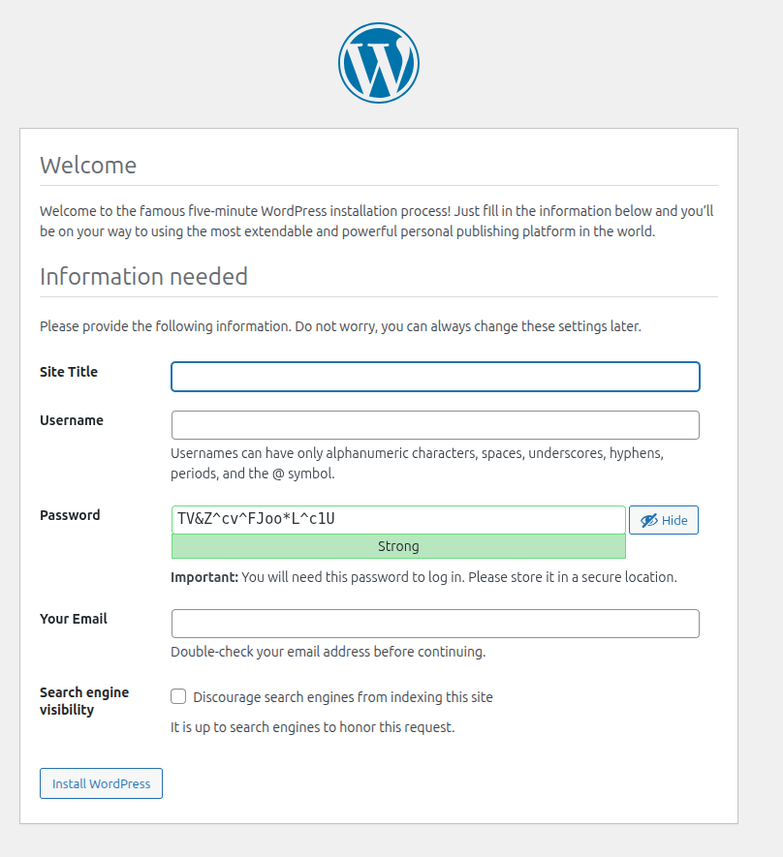Enable search engine discouragement for this site
Viewport: 783px width, 857px height.
pos(178,696)
